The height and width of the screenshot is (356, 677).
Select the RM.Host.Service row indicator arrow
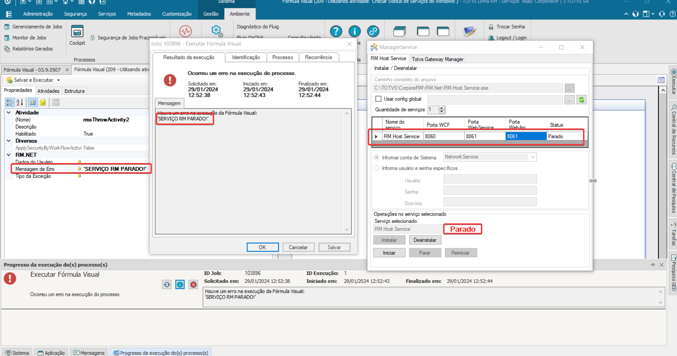pyautogui.click(x=376, y=137)
